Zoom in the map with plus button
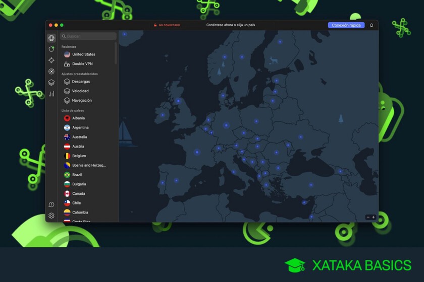Viewport: 424px width, 282px height. click(x=374, y=217)
